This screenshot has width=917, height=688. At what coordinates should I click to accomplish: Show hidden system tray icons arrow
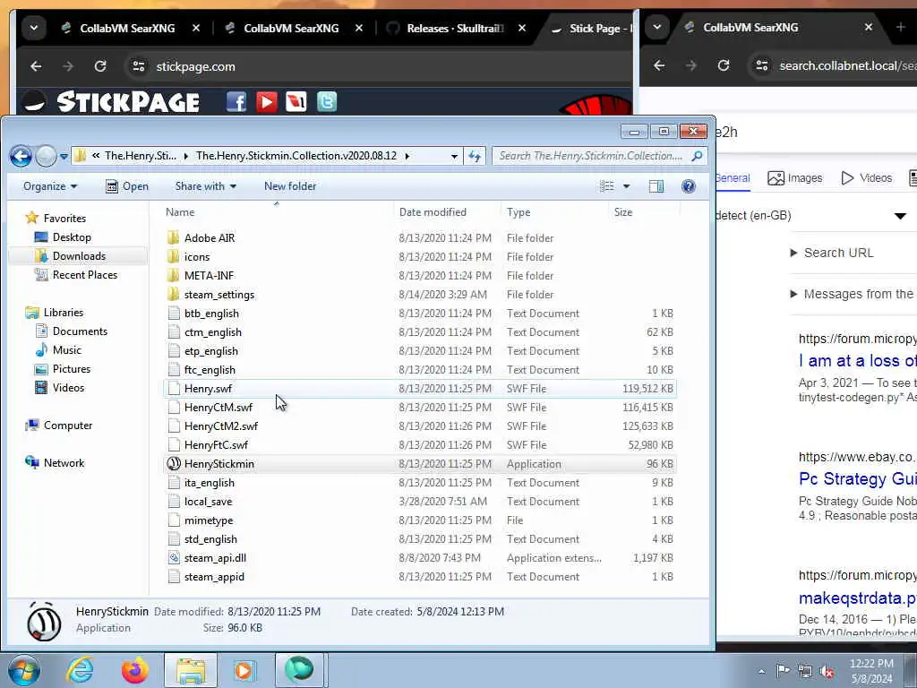coord(761,672)
